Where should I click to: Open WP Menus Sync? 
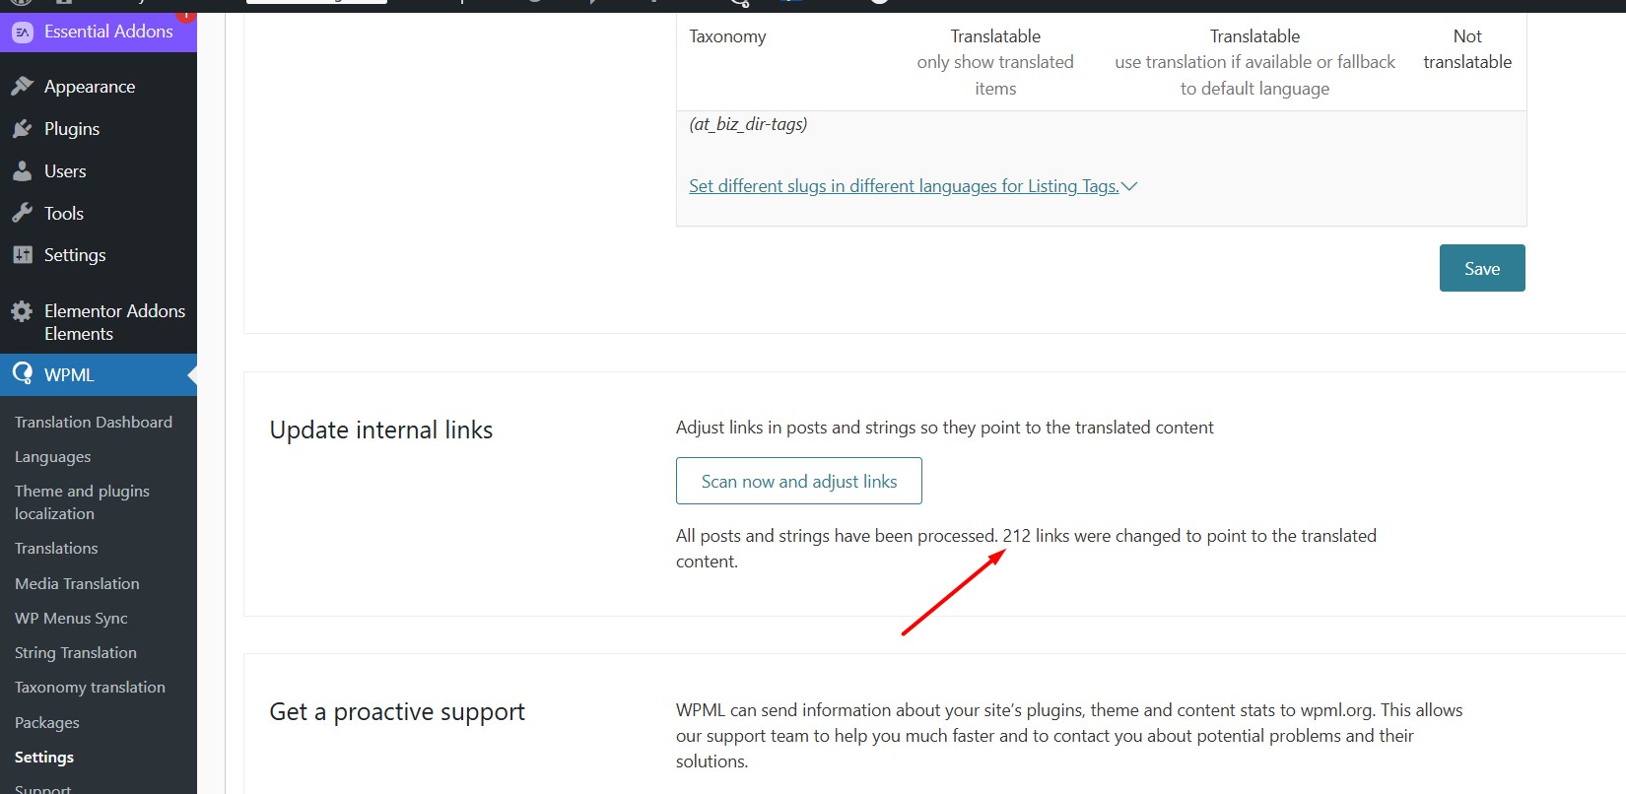pyautogui.click(x=71, y=619)
